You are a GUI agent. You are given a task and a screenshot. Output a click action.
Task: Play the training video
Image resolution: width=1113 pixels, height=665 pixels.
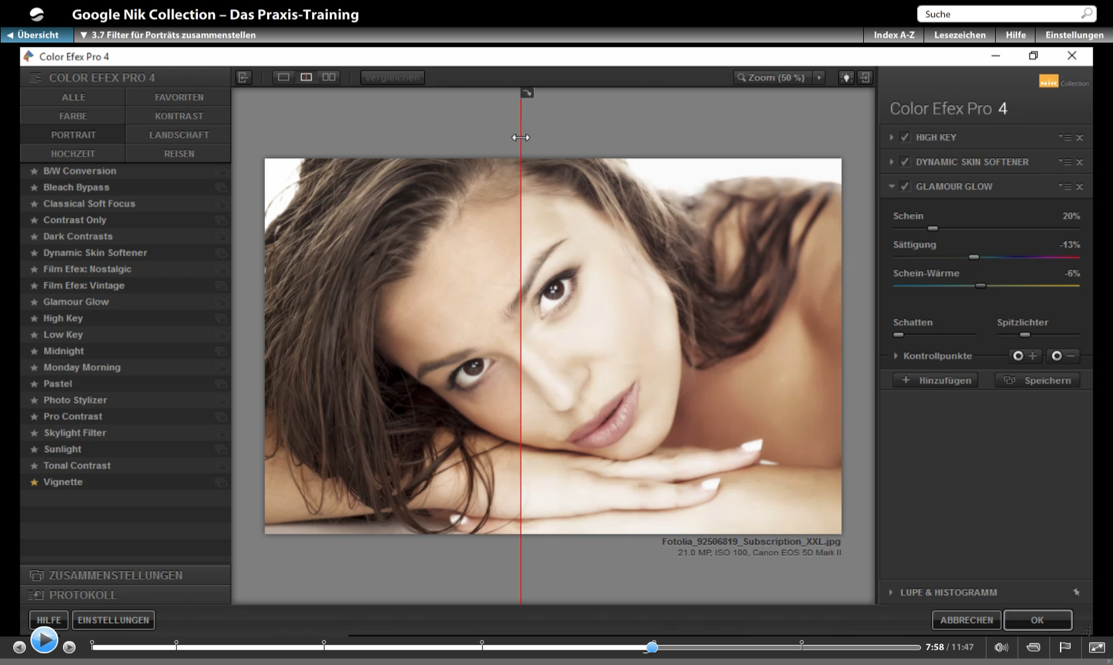[44, 640]
